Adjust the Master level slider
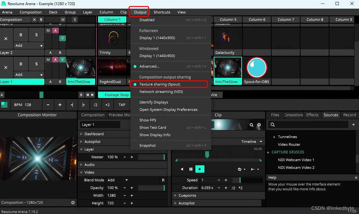 pyautogui.click(x=151, y=157)
